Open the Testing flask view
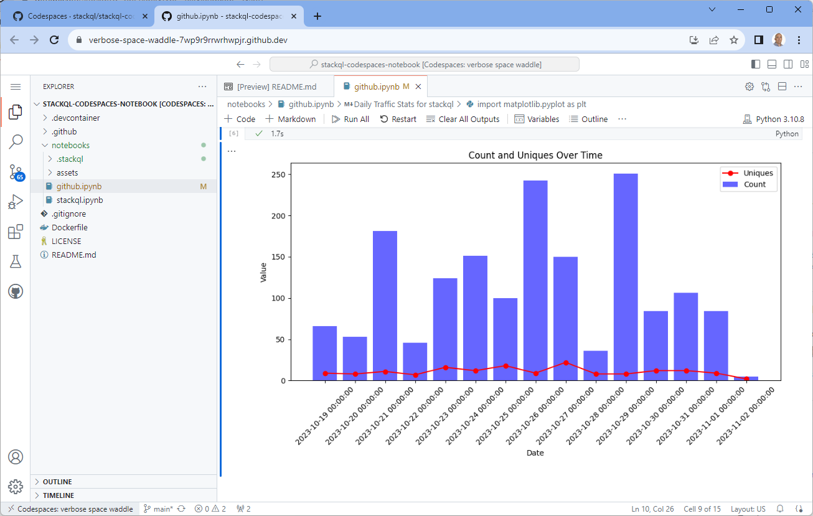This screenshot has width=813, height=516. pyautogui.click(x=16, y=261)
